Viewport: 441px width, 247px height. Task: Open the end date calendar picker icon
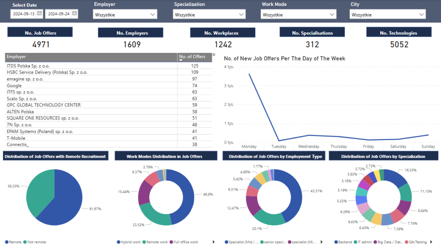(75, 13)
